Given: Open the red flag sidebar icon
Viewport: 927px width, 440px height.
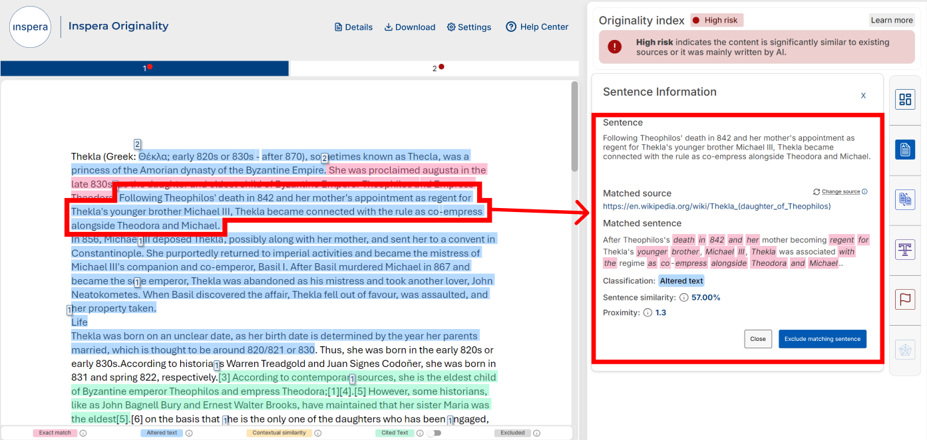Looking at the screenshot, I should (x=904, y=299).
